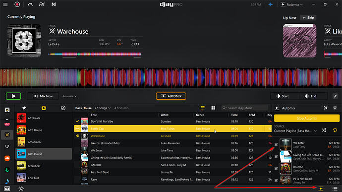This screenshot has height=192, width=342.
Task: Switch to list view
Action: click(x=203, y=108)
